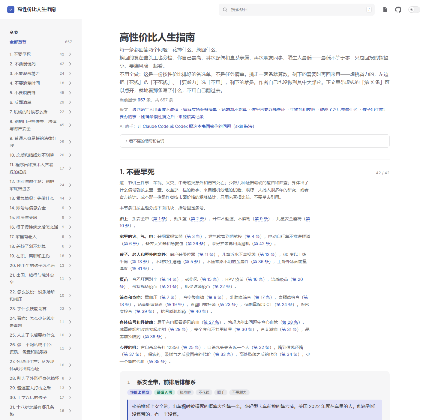
Task: Focus the 搜索条目 search field
Action: point(296,10)
